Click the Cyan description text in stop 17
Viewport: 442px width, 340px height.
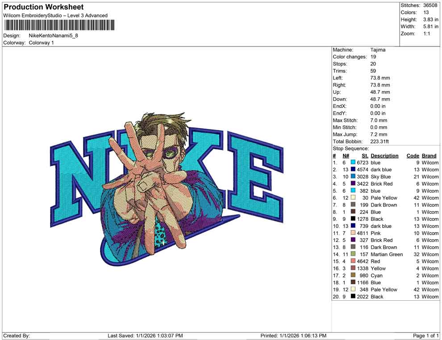[377, 275]
